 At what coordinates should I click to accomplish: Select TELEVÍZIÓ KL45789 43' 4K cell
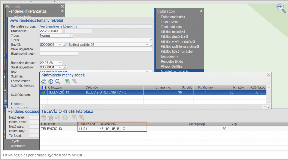(114, 92)
